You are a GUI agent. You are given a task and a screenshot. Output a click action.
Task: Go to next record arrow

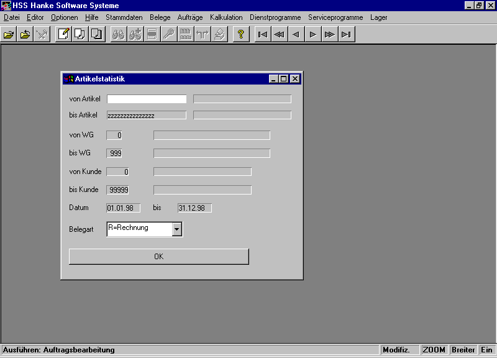312,34
